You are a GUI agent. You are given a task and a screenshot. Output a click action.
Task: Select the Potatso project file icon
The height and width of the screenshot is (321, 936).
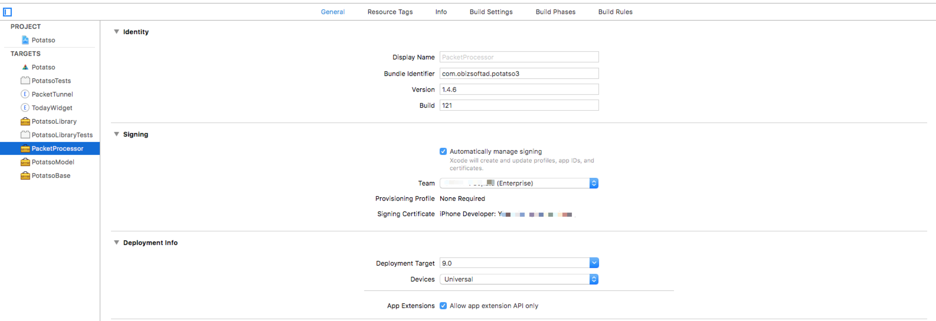coord(25,40)
